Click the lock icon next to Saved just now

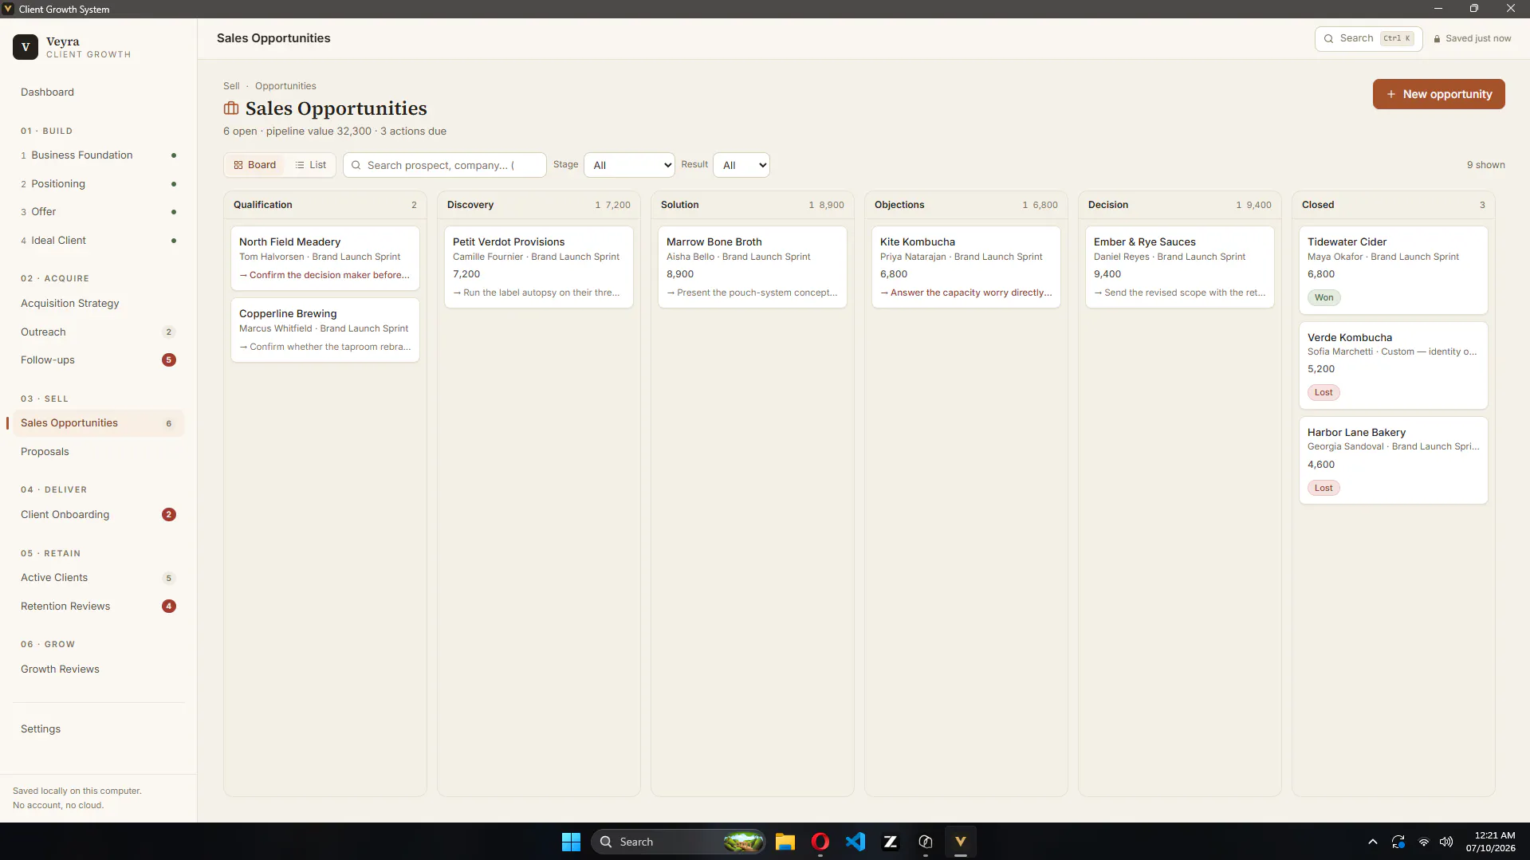(x=1437, y=38)
